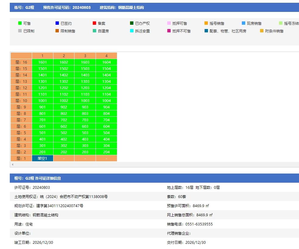The image size is (299, 249).
Task: Click the 预售许可证号码: 20240803 header text
Action: click(x=67, y=7)
